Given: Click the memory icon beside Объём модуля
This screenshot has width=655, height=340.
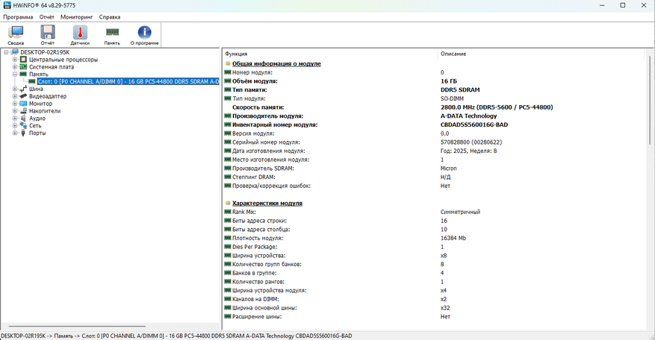Looking at the screenshot, I should (228, 81).
